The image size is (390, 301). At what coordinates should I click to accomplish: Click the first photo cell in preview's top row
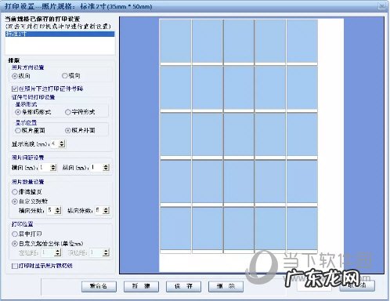175,41
